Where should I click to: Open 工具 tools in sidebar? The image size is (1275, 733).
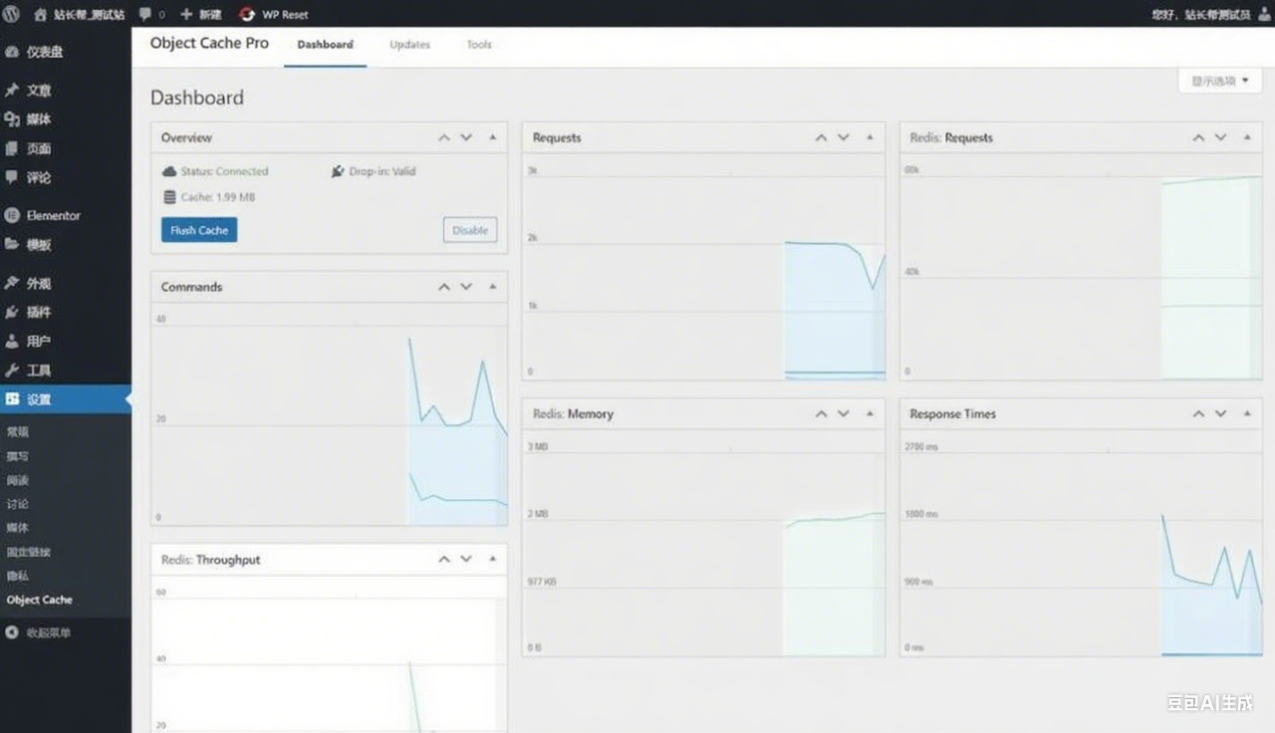66,369
